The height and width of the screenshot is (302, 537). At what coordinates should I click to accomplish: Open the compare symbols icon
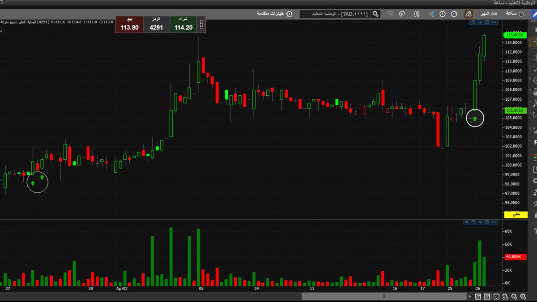click(x=416, y=14)
